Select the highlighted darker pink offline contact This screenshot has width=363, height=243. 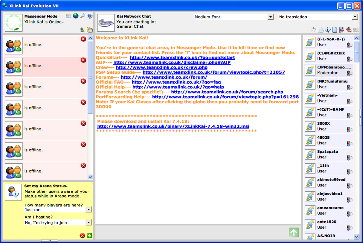click(x=45, y=67)
